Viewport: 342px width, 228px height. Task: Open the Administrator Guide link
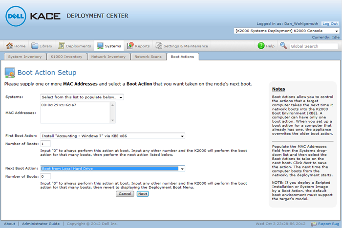click(41, 224)
